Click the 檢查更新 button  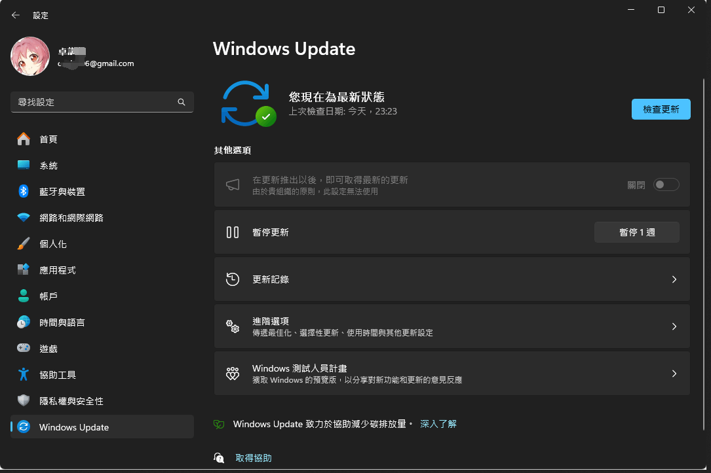point(661,109)
